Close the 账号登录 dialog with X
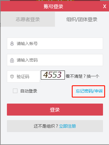The width and height of the screenshot is (109, 145). (x=104, y=7)
